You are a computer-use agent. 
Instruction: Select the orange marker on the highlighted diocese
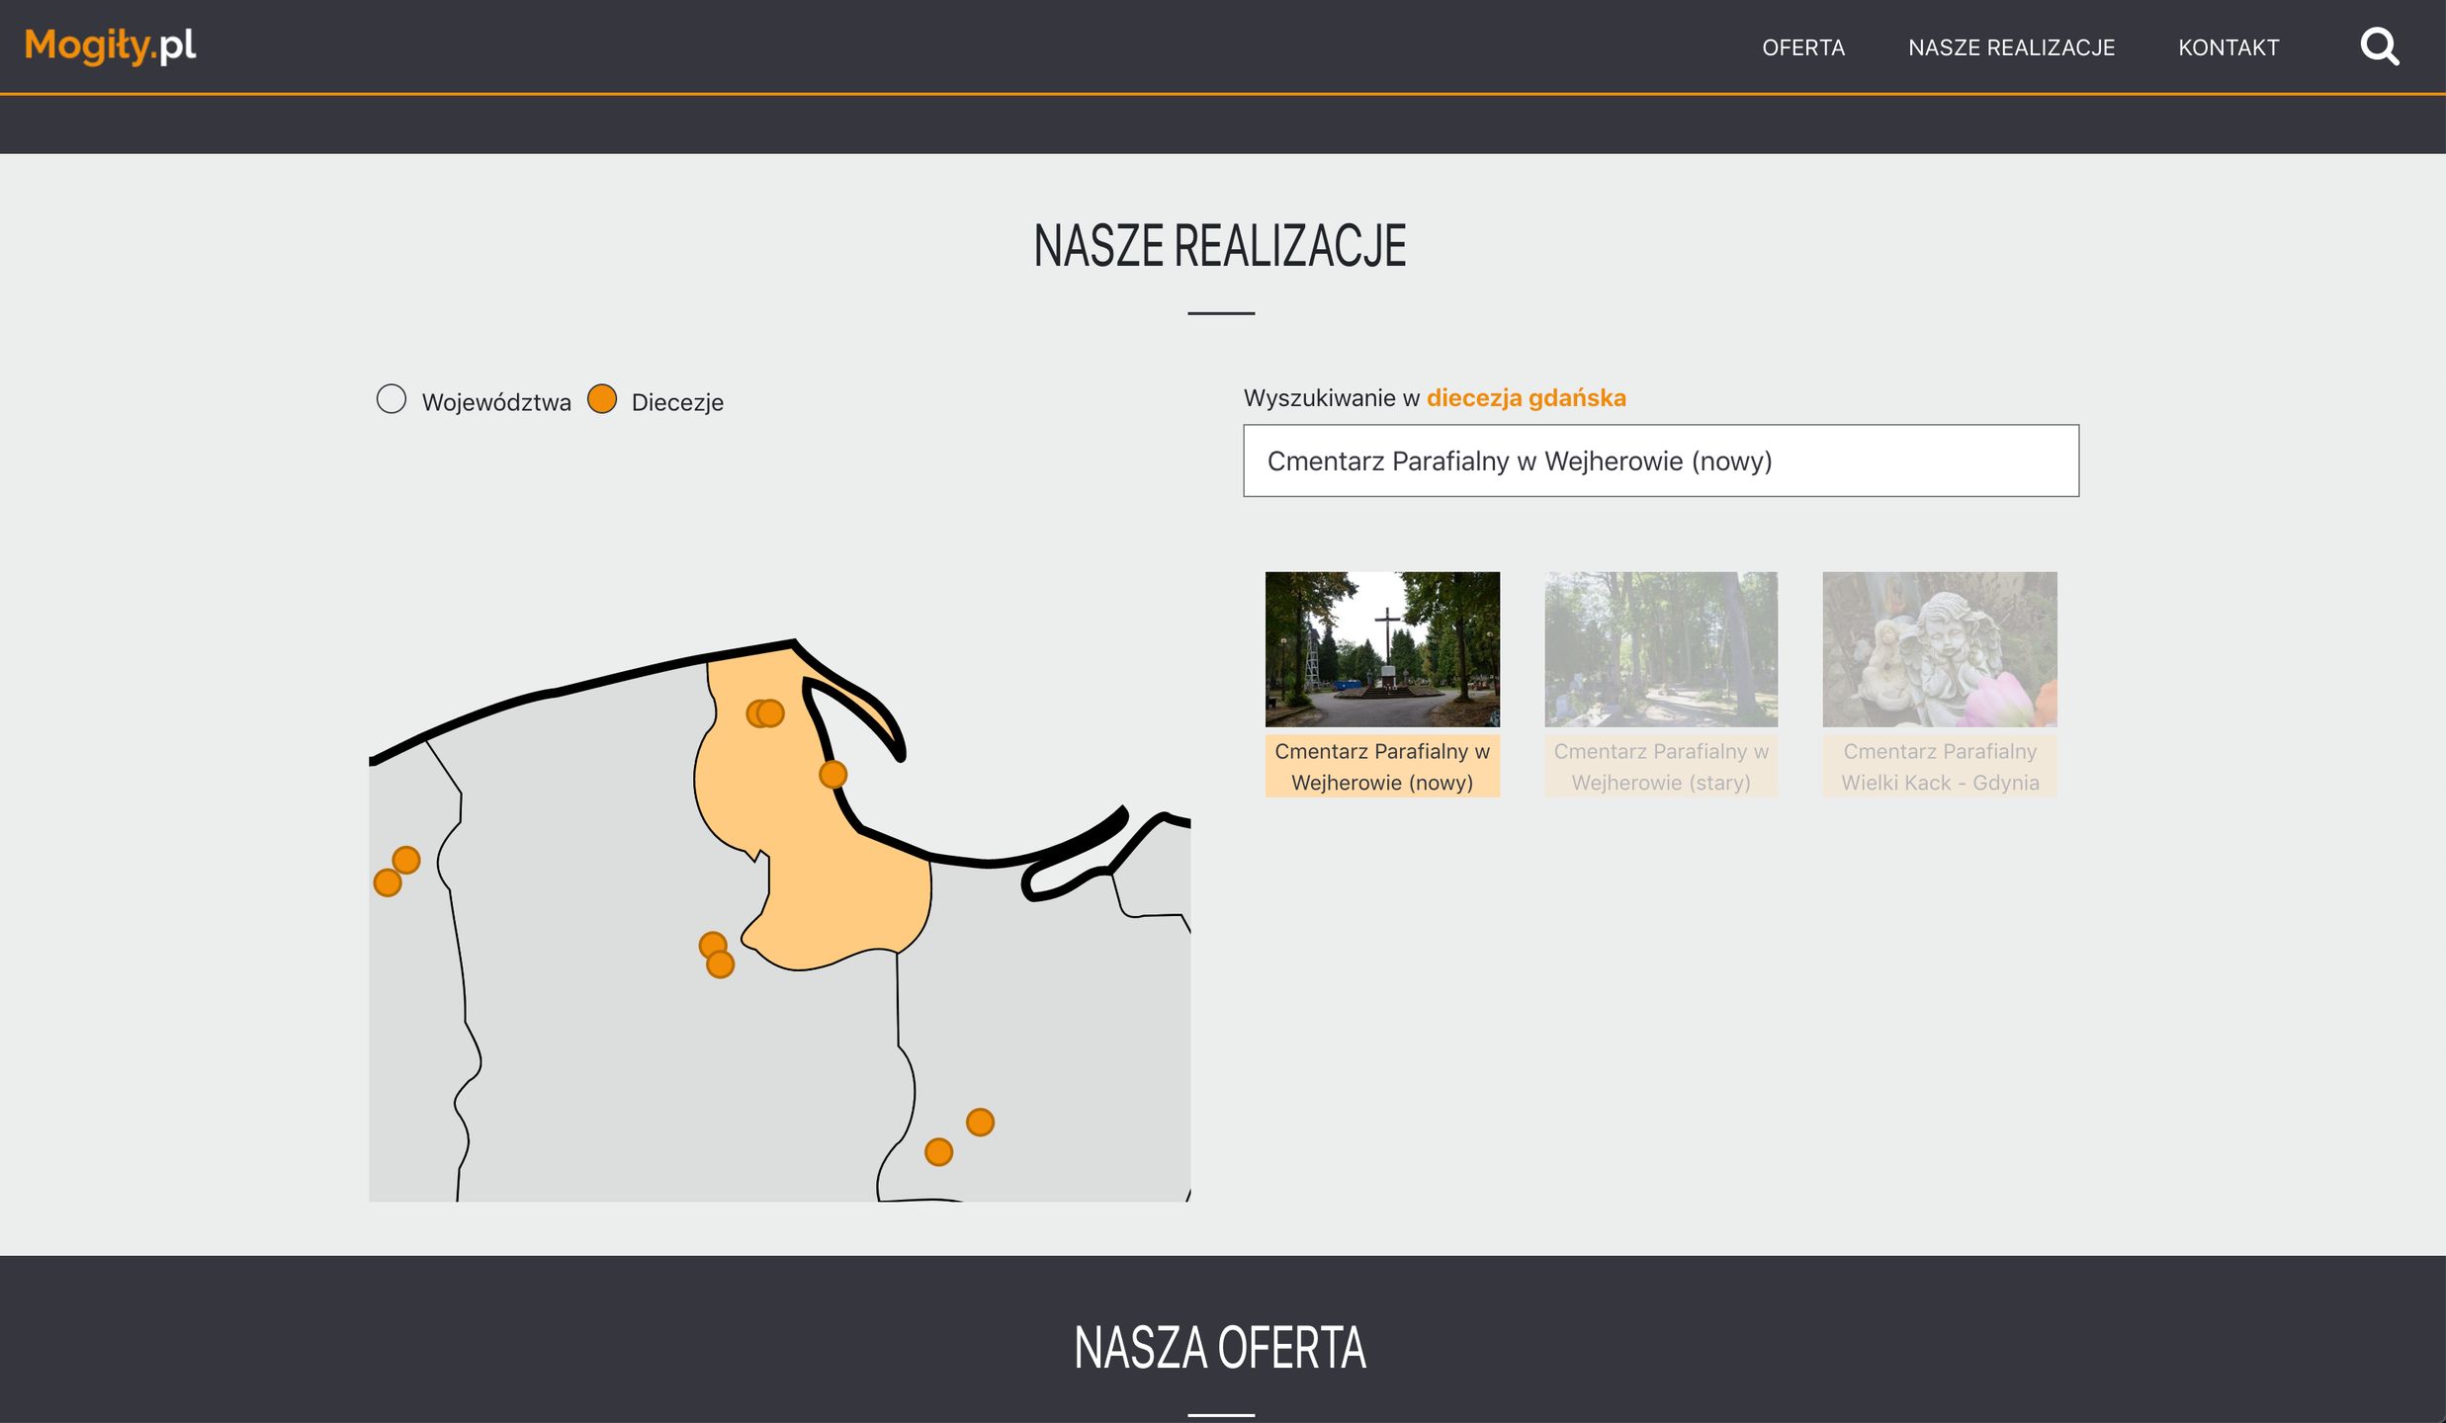click(833, 775)
